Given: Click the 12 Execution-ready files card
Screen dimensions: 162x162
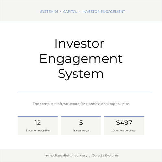Looking at the screenshot, I should point(38,125).
